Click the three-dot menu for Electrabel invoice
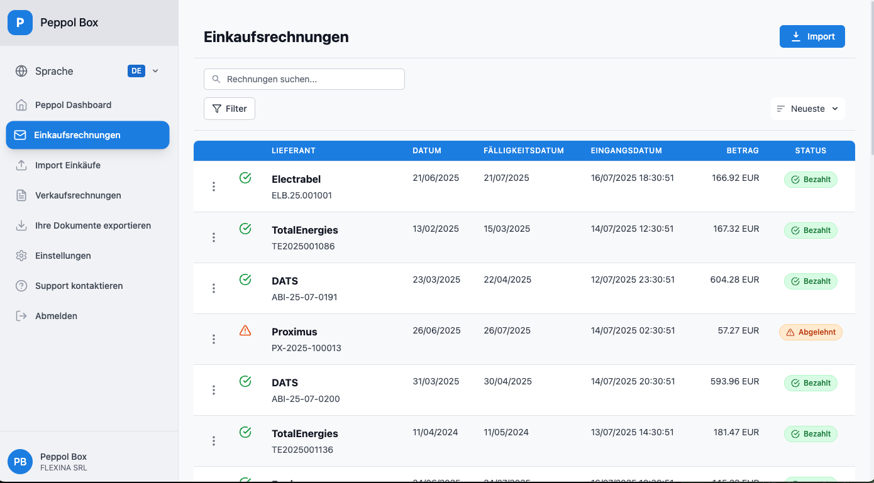The height and width of the screenshot is (483, 874). coord(214,187)
